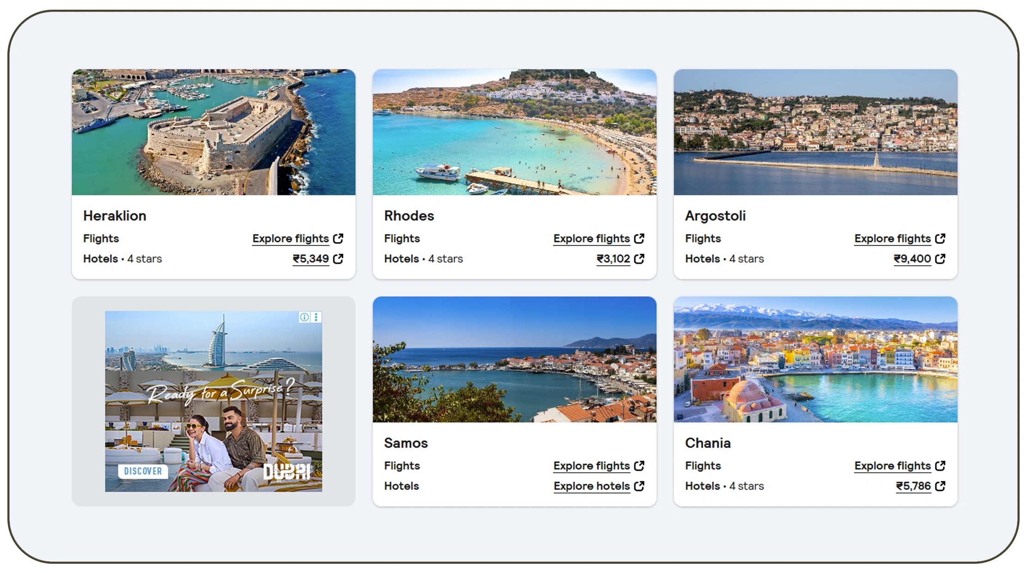1027x573 pixels.
Task: Click the ₹5,349 hotel price for Heraklion
Action: 311,259
